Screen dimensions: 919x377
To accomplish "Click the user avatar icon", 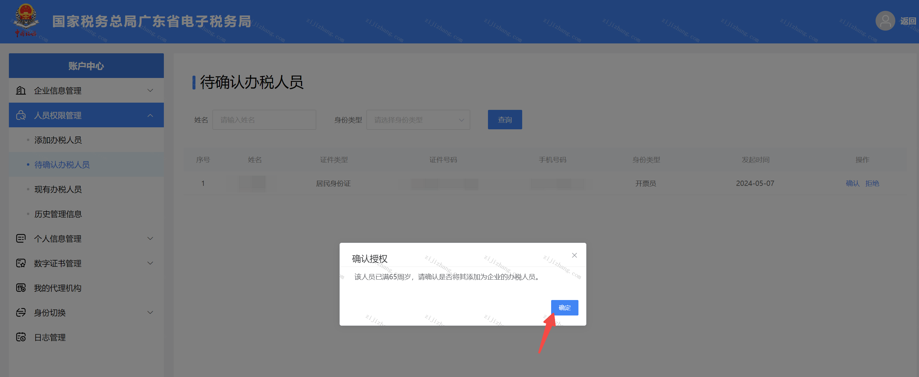I will click(885, 21).
